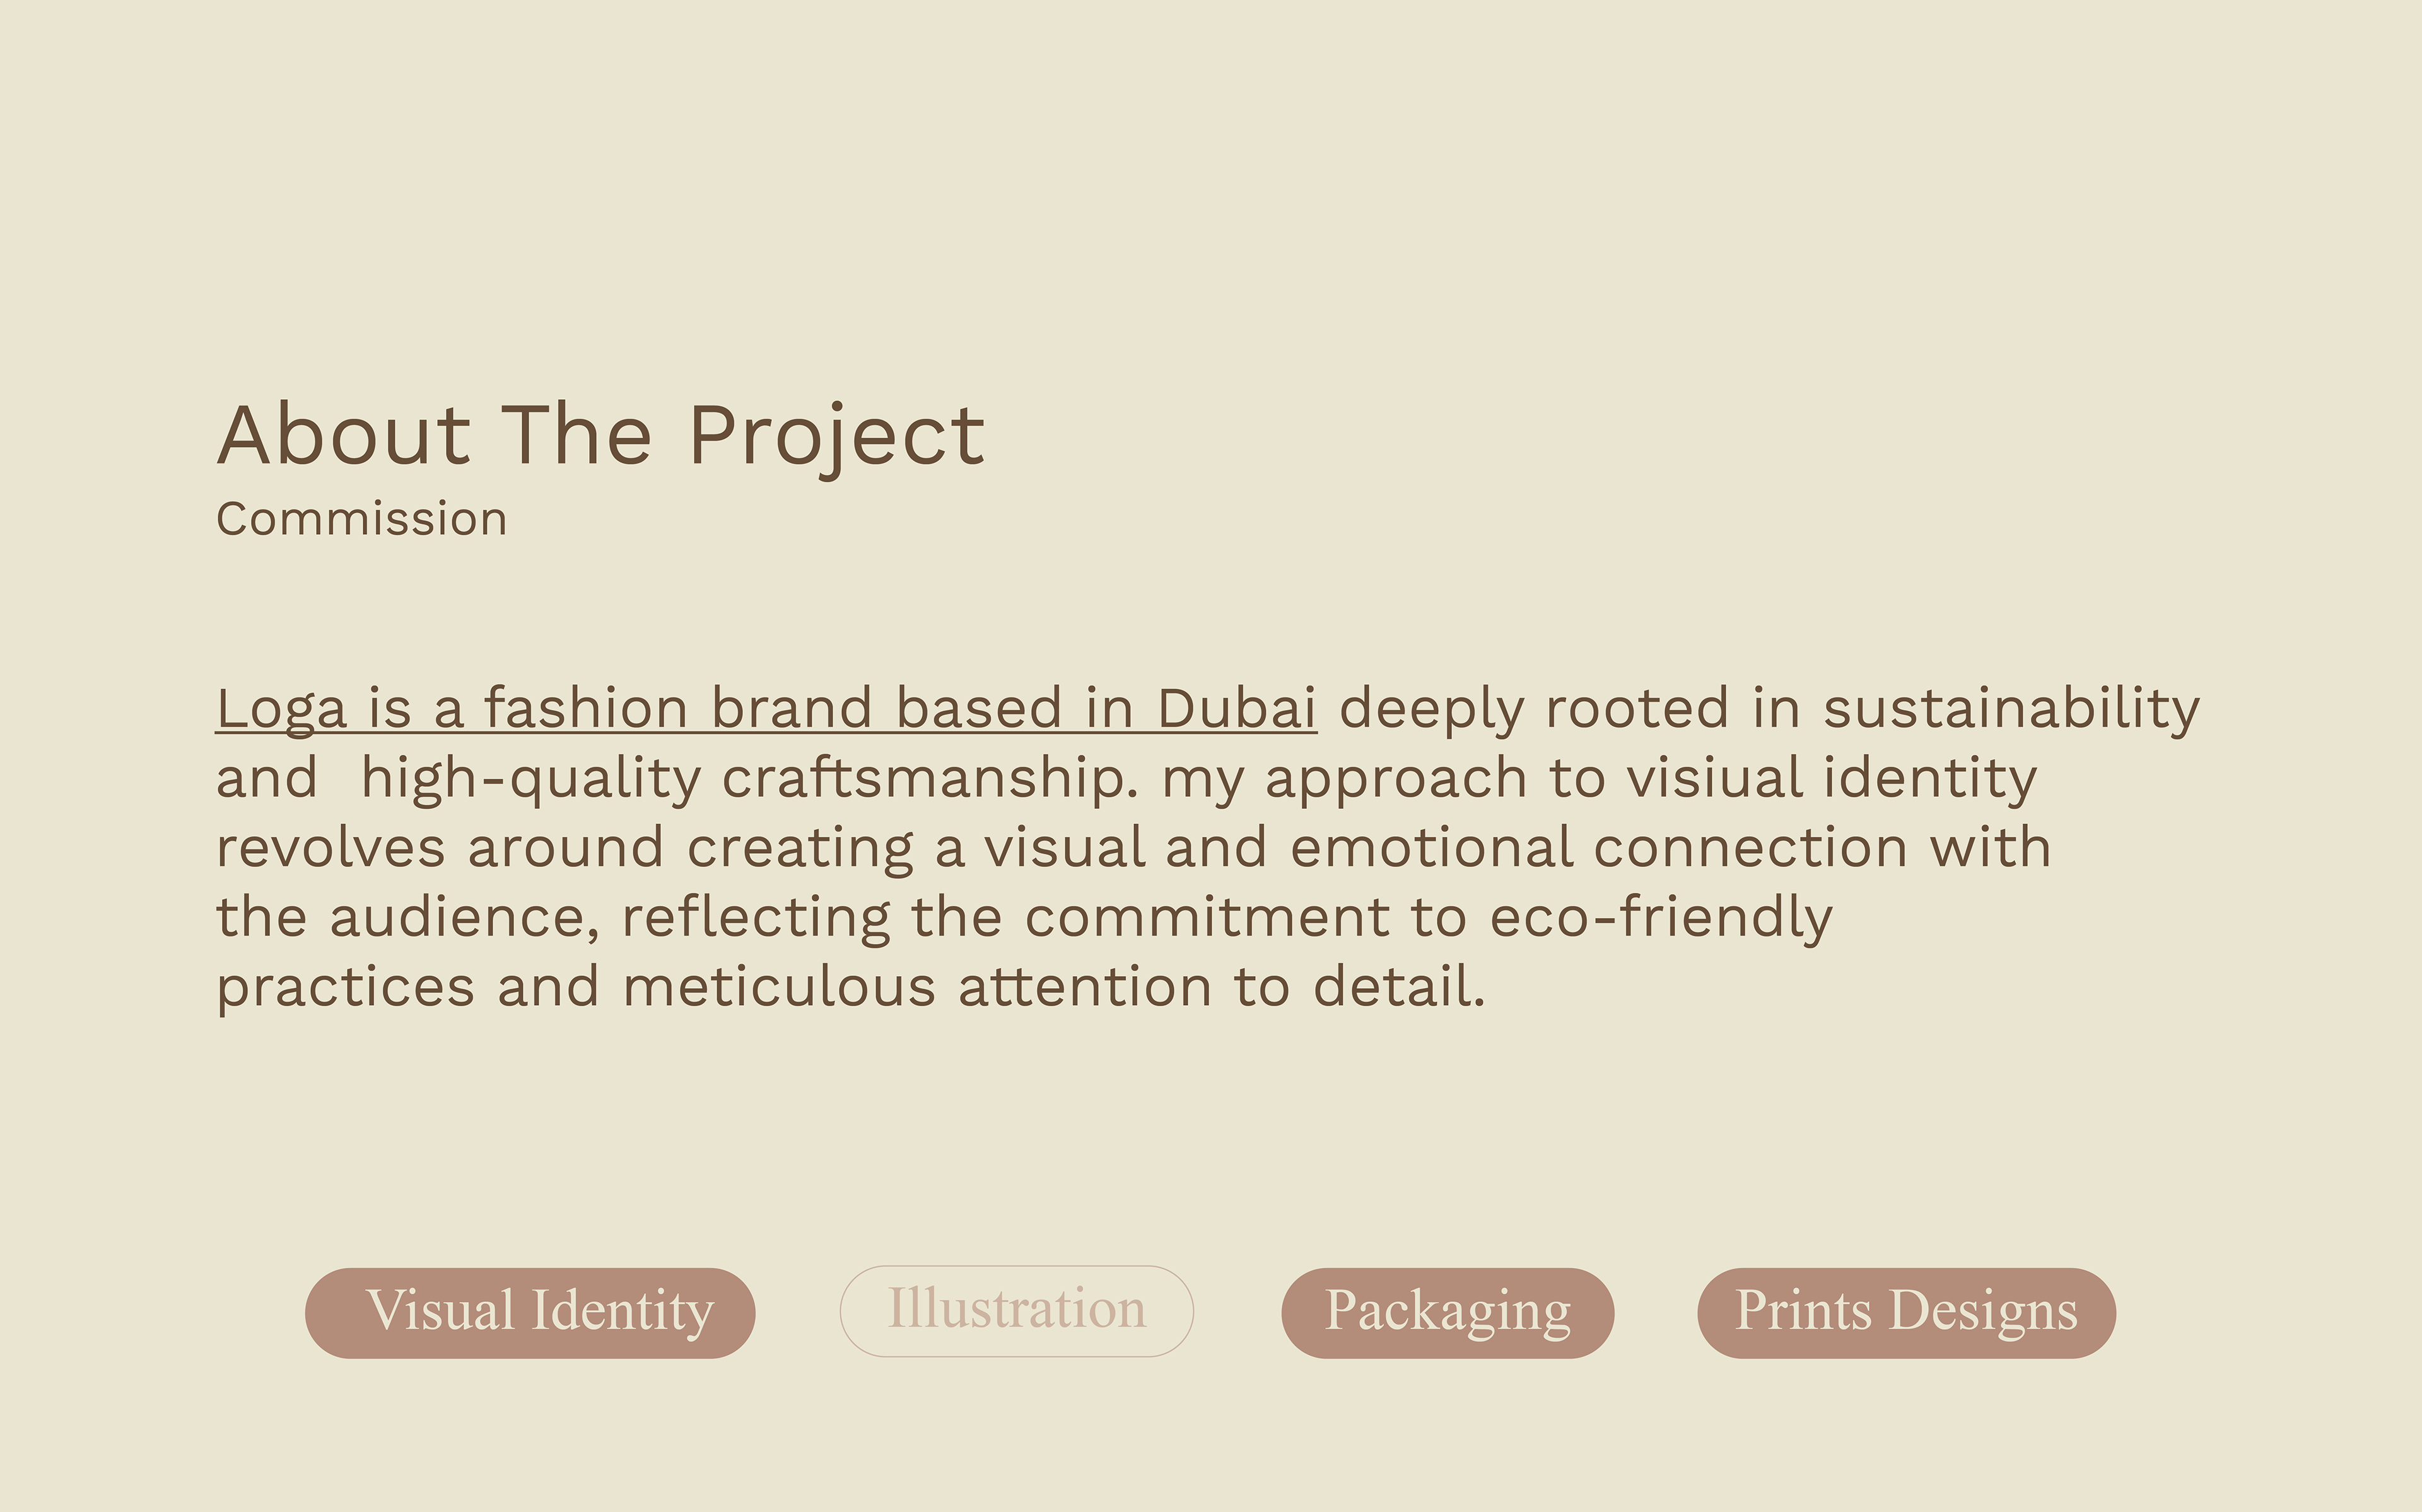Viewport: 2422px width, 1512px height.
Task: Open the underlined Loga fashion brand link
Action: pos(766,710)
